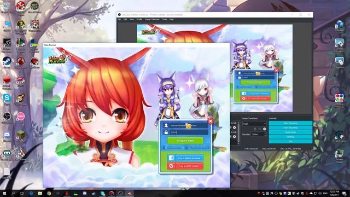The width and height of the screenshot is (350, 197).
Task: Open the OBS Profile menu
Action: click(x=139, y=20)
